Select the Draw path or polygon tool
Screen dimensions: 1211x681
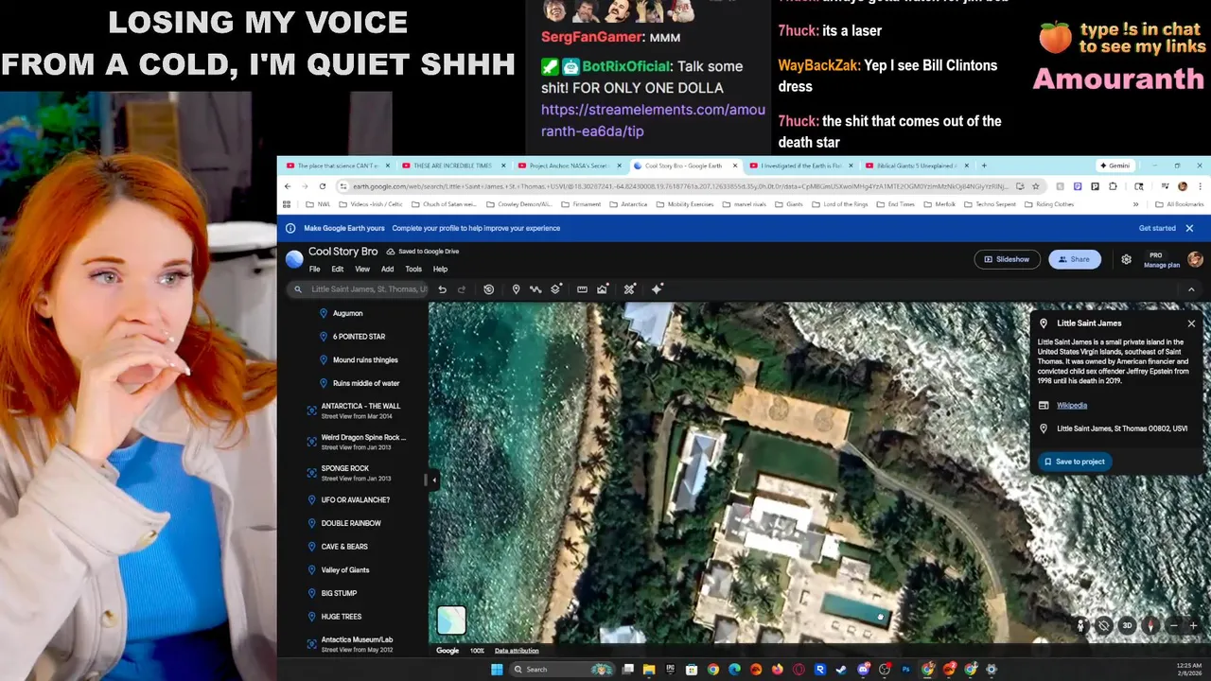pos(535,289)
